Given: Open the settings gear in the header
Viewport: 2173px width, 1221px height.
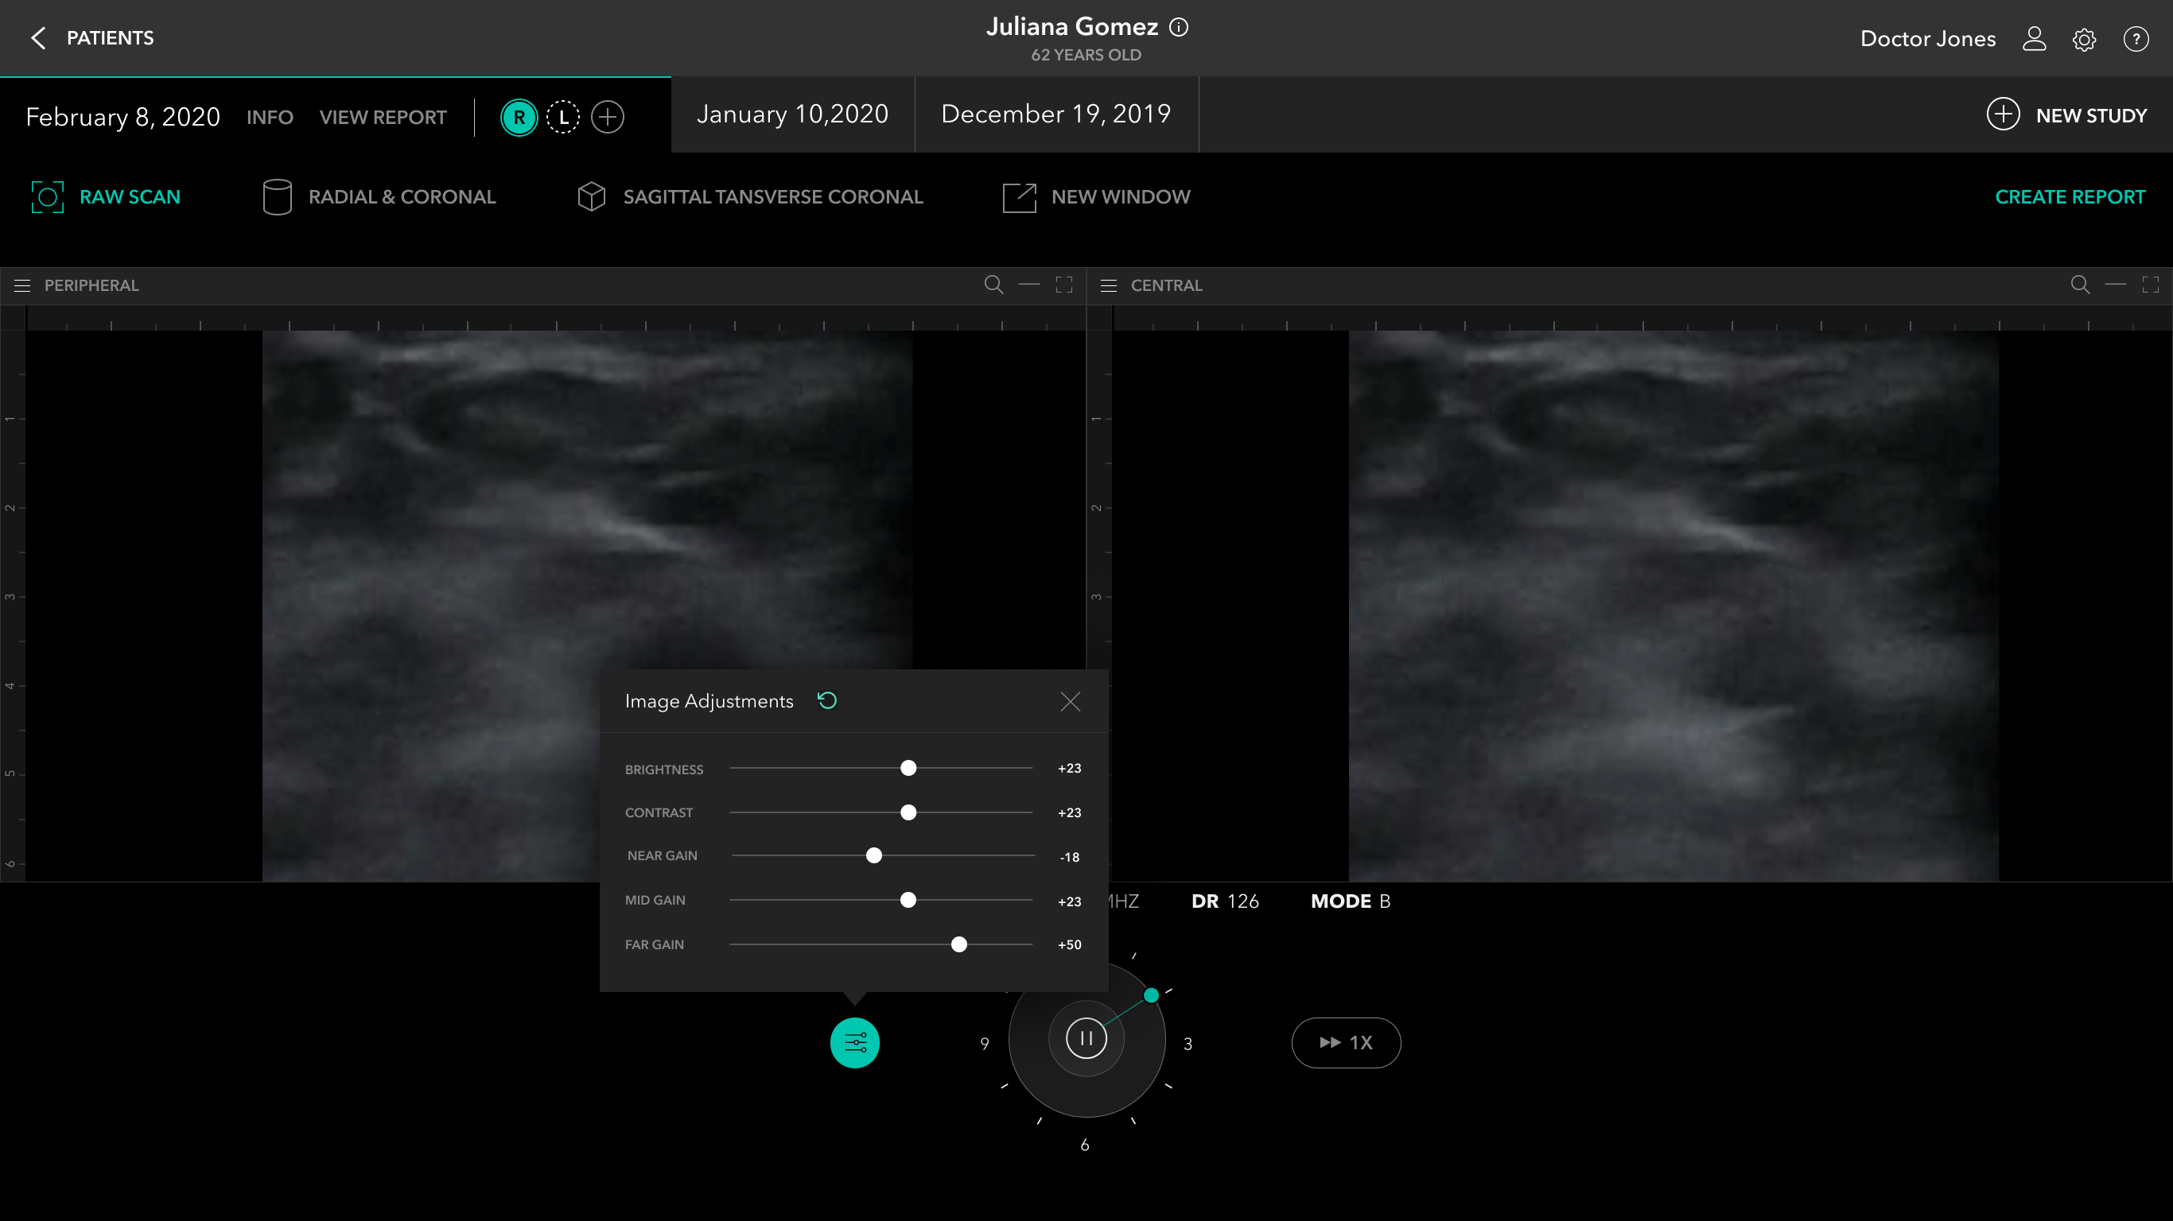Looking at the screenshot, I should pos(2084,39).
